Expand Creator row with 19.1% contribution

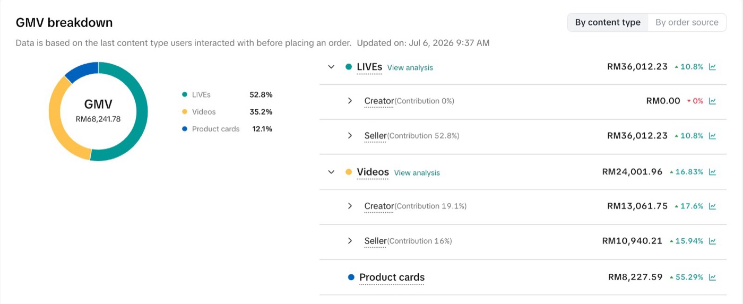tap(350, 206)
